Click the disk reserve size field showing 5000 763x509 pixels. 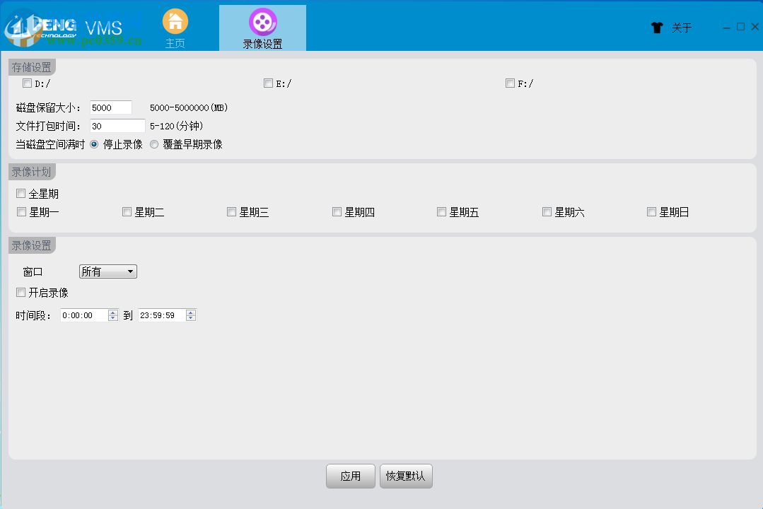click(x=110, y=107)
